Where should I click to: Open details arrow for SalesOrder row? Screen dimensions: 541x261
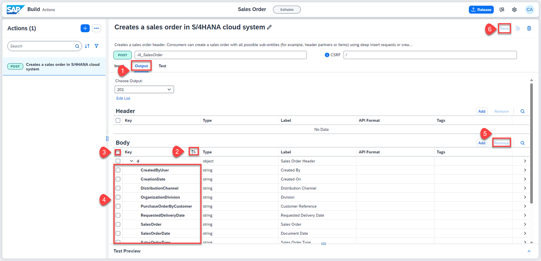(x=525, y=224)
